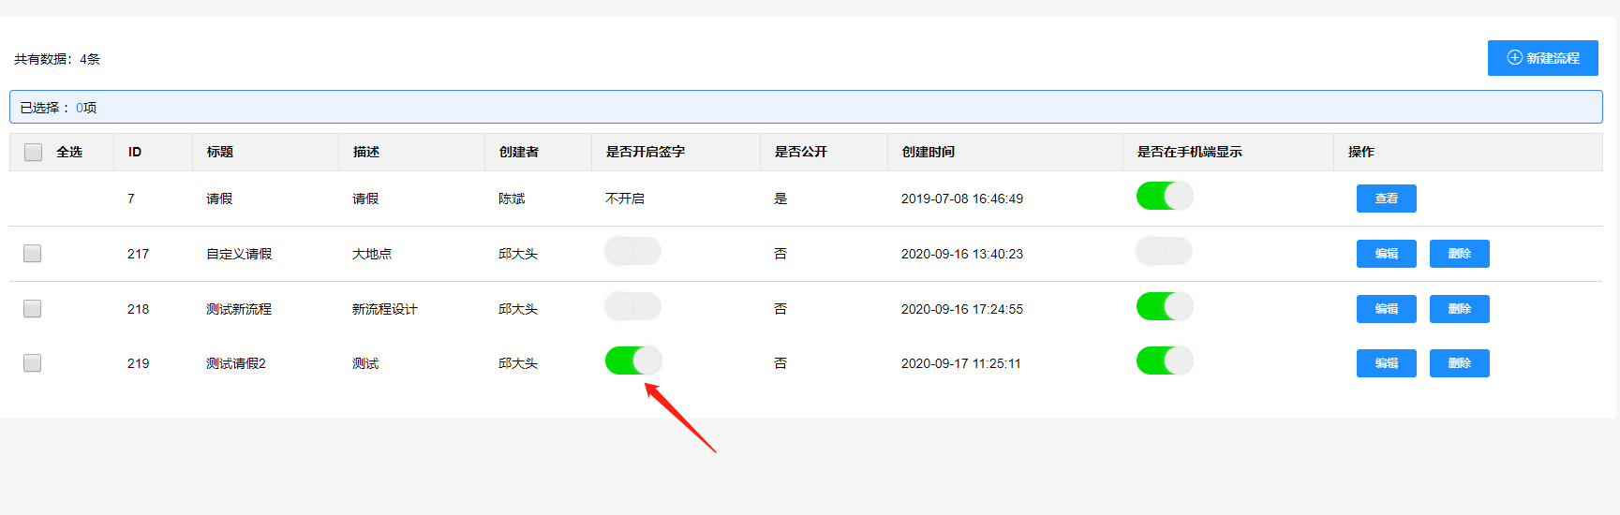1620x515 pixels.
Task: Edit the 测试新流程 workflow
Action: point(1386,309)
